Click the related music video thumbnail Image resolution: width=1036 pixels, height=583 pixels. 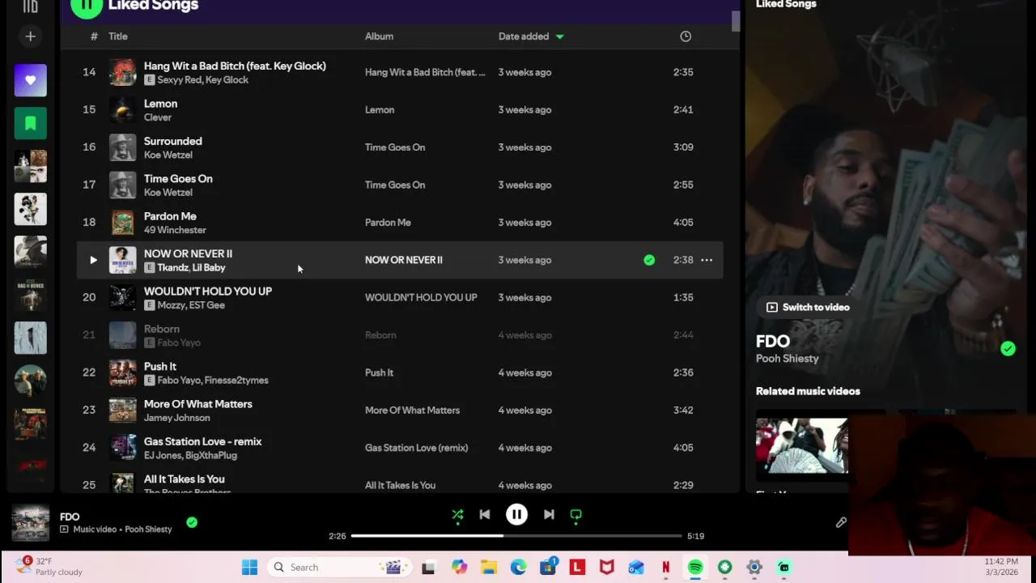click(802, 445)
